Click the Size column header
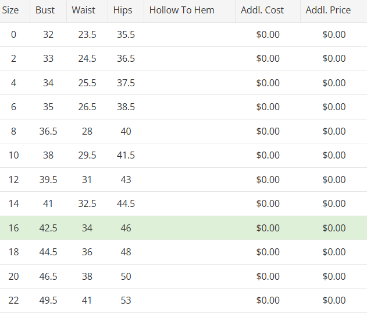367x313 pixels. pos(10,10)
